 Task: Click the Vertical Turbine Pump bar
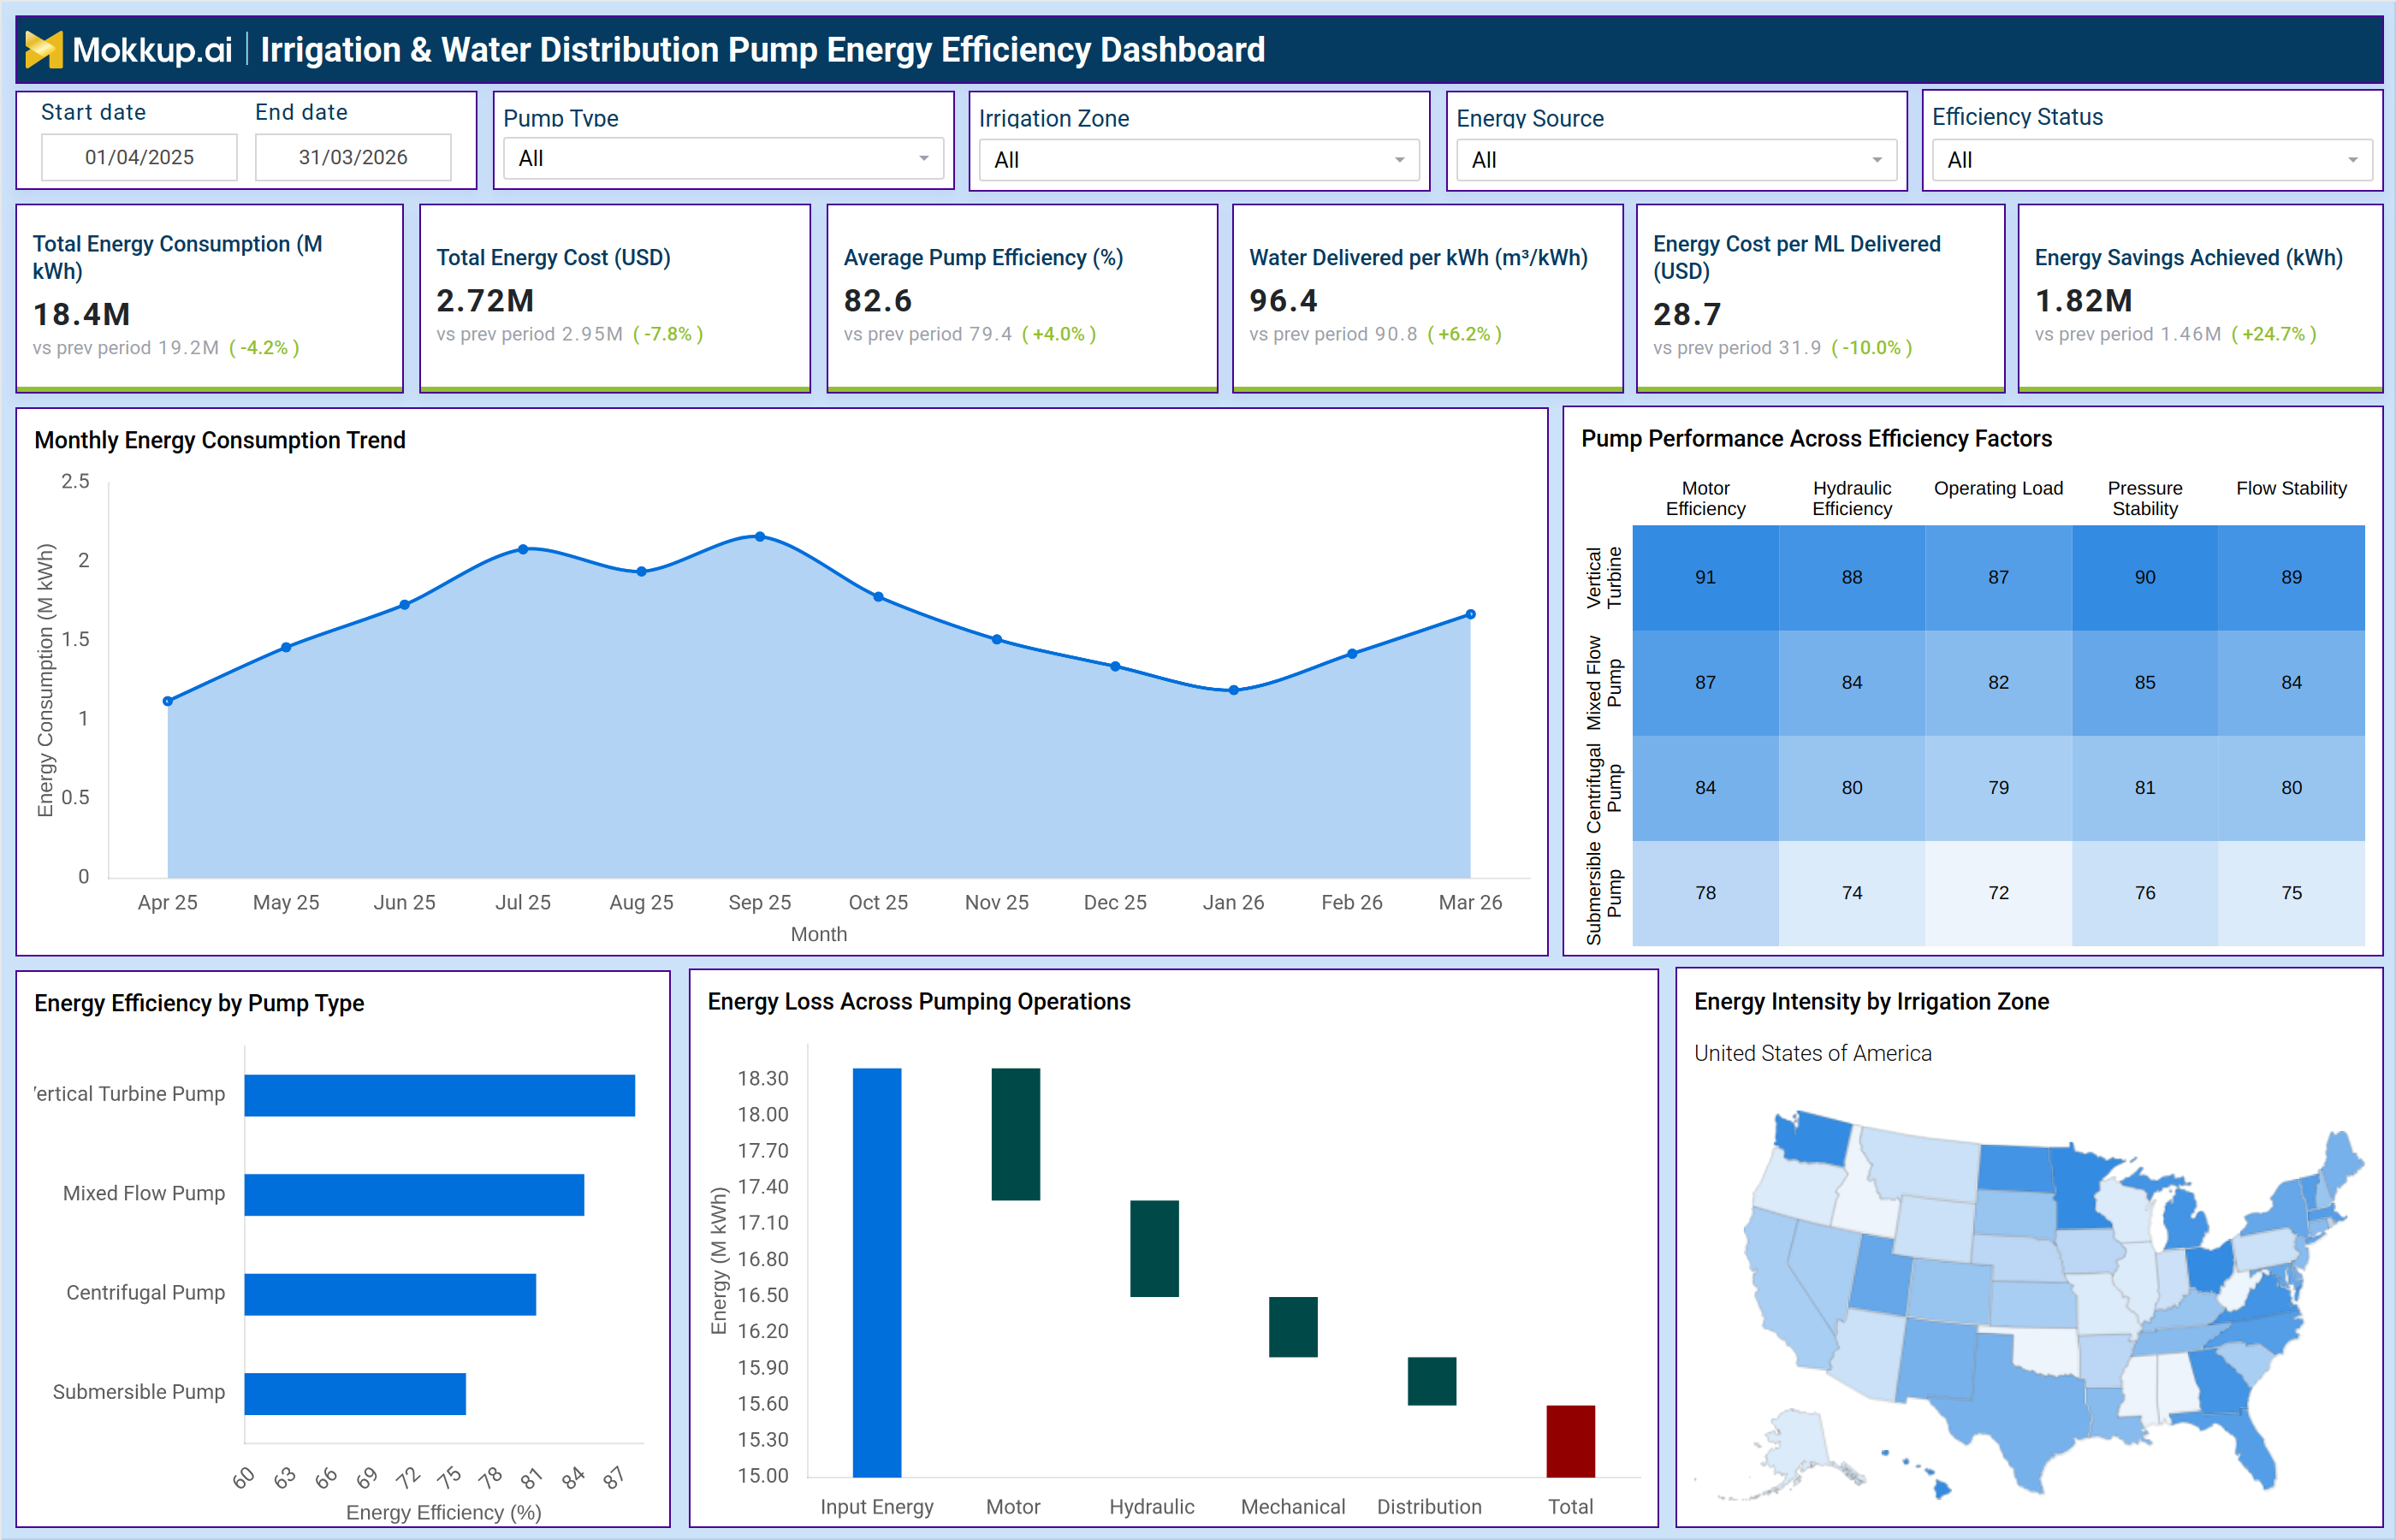pos(440,1095)
